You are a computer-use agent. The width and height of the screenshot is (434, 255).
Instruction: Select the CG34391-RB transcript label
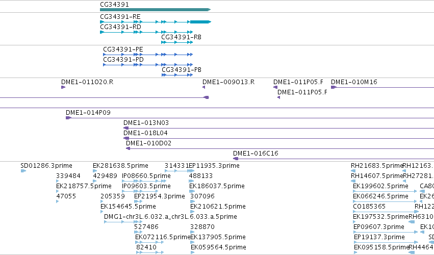181,37
